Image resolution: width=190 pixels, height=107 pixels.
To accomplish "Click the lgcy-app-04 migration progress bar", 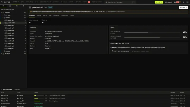I will (39, 101).
